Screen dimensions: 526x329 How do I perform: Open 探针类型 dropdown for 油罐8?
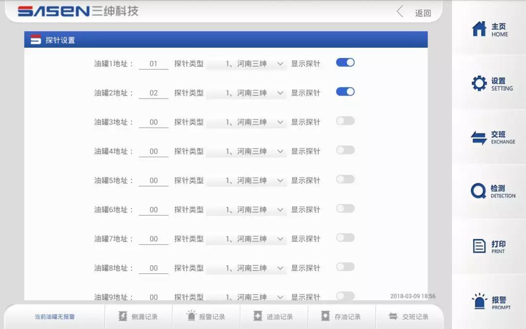click(246, 268)
